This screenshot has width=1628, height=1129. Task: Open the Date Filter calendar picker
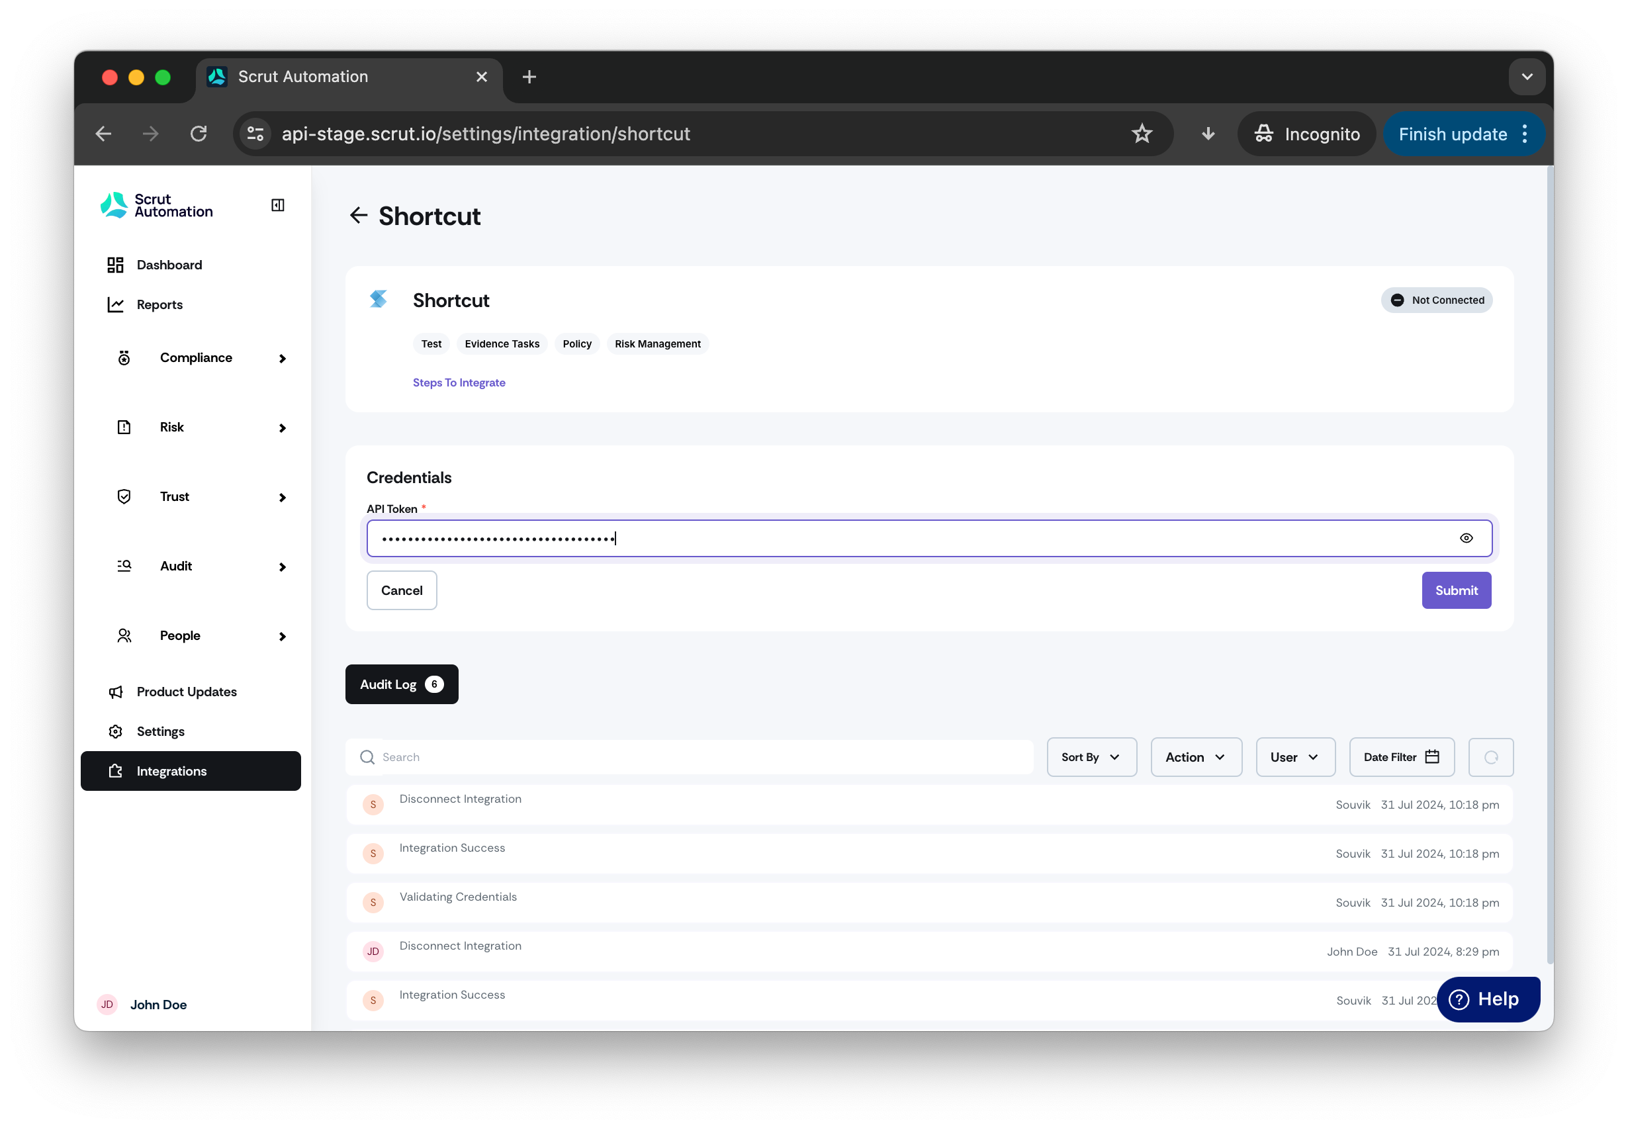point(1401,757)
